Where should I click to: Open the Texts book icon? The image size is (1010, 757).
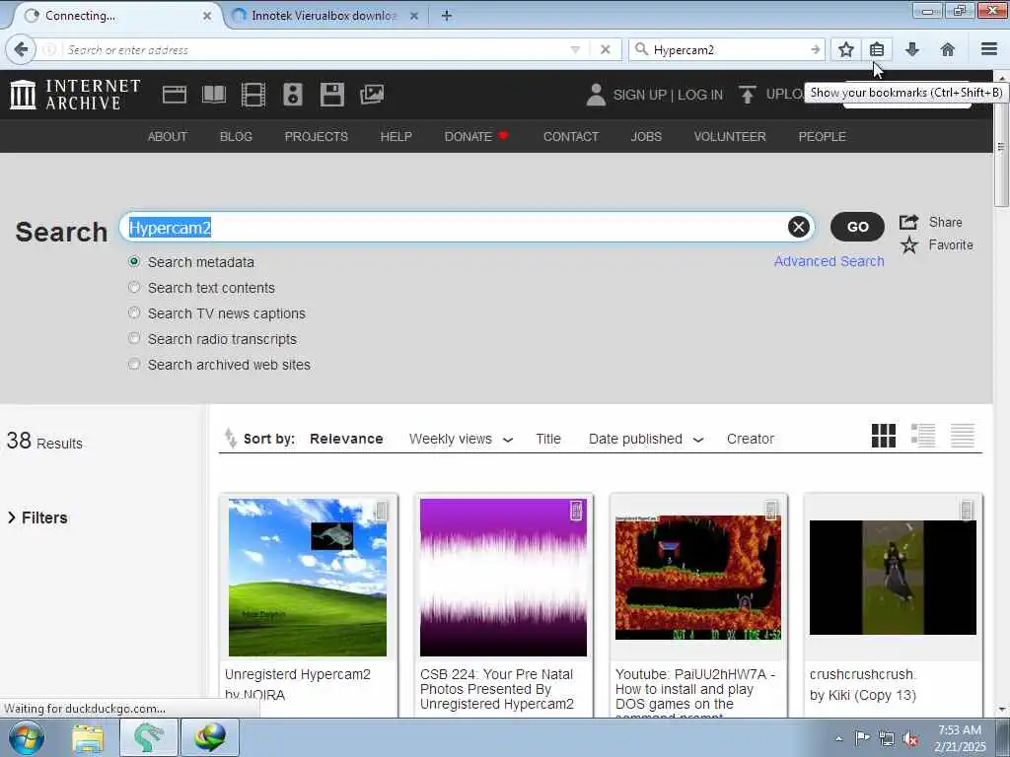[214, 95]
